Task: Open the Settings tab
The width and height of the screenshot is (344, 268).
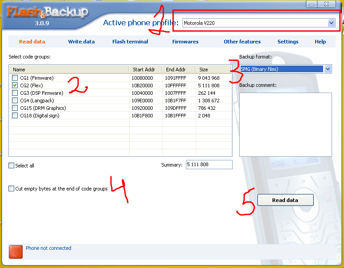Action: tap(288, 42)
